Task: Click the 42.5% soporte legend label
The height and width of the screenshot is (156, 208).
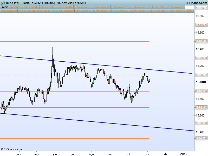Action: tap(139, 11)
